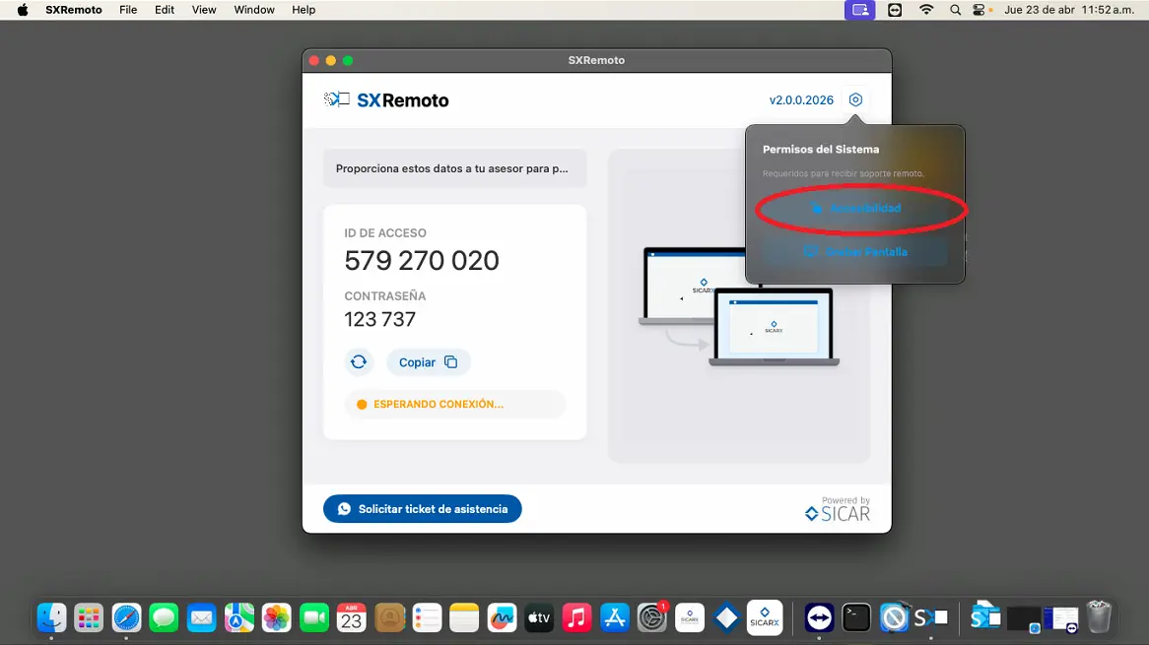This screenshot has width=1149, height=645.
Task: Click the SXRemoto logo in the window header
Action: tap(386, 100)
